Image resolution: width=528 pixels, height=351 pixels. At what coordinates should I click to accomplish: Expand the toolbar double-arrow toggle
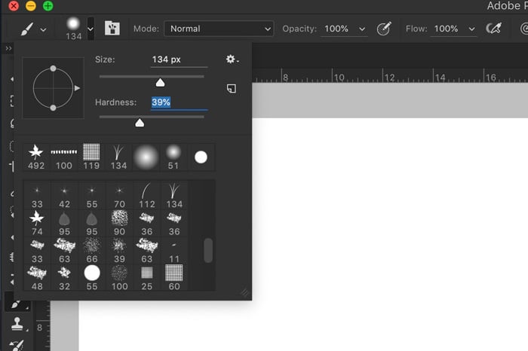click(9, 49)
